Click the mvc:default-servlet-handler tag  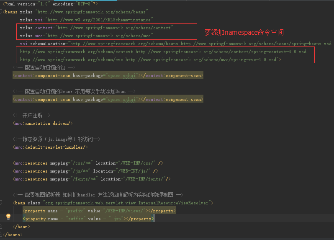(50, 147)
